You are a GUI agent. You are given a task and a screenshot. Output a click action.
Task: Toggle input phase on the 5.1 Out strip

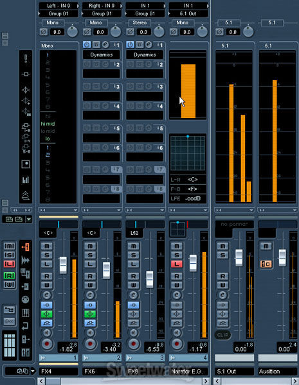(219, 32)
